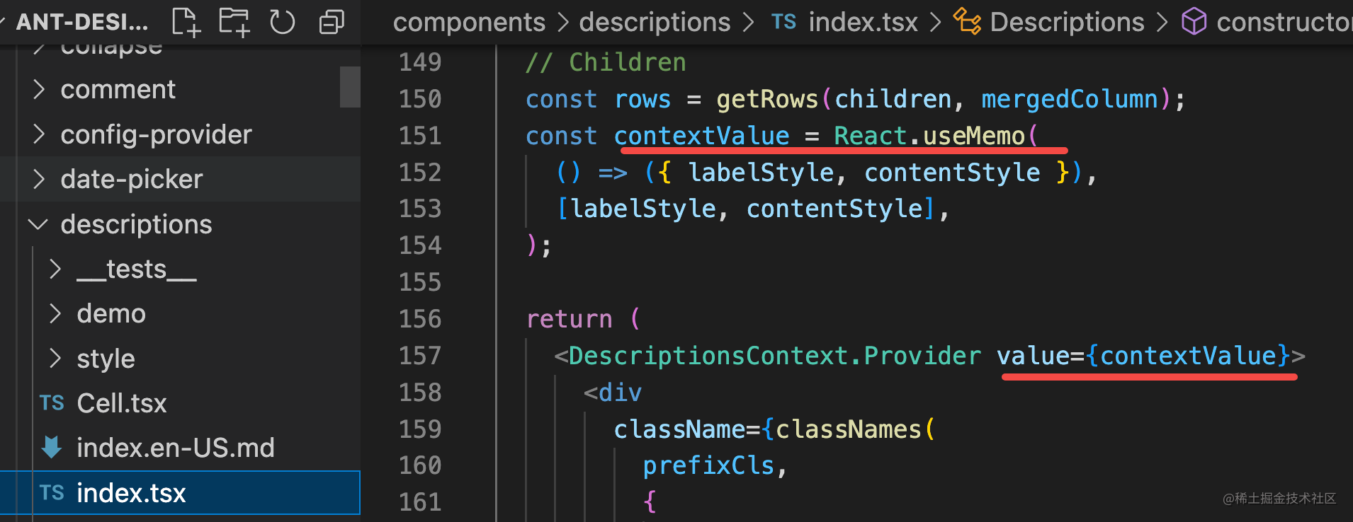Collapse all folders in explorer

(331, 22)
